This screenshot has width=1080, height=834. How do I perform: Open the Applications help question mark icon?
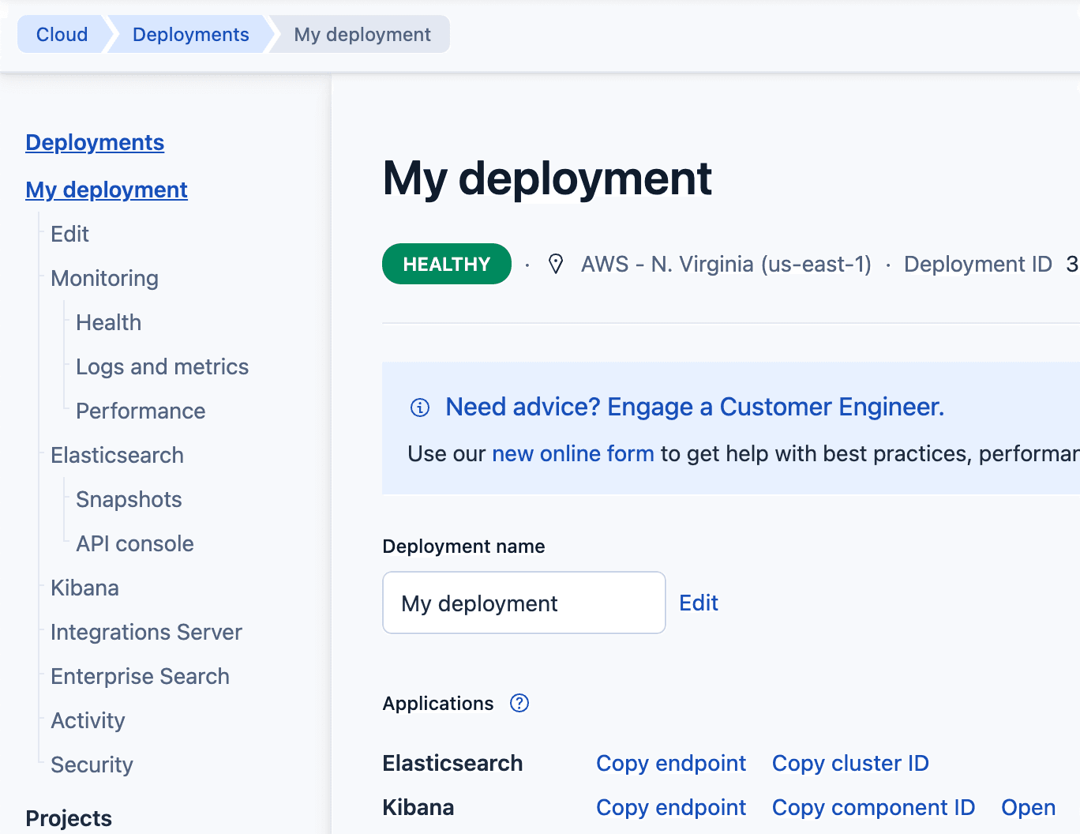point(519,703)
